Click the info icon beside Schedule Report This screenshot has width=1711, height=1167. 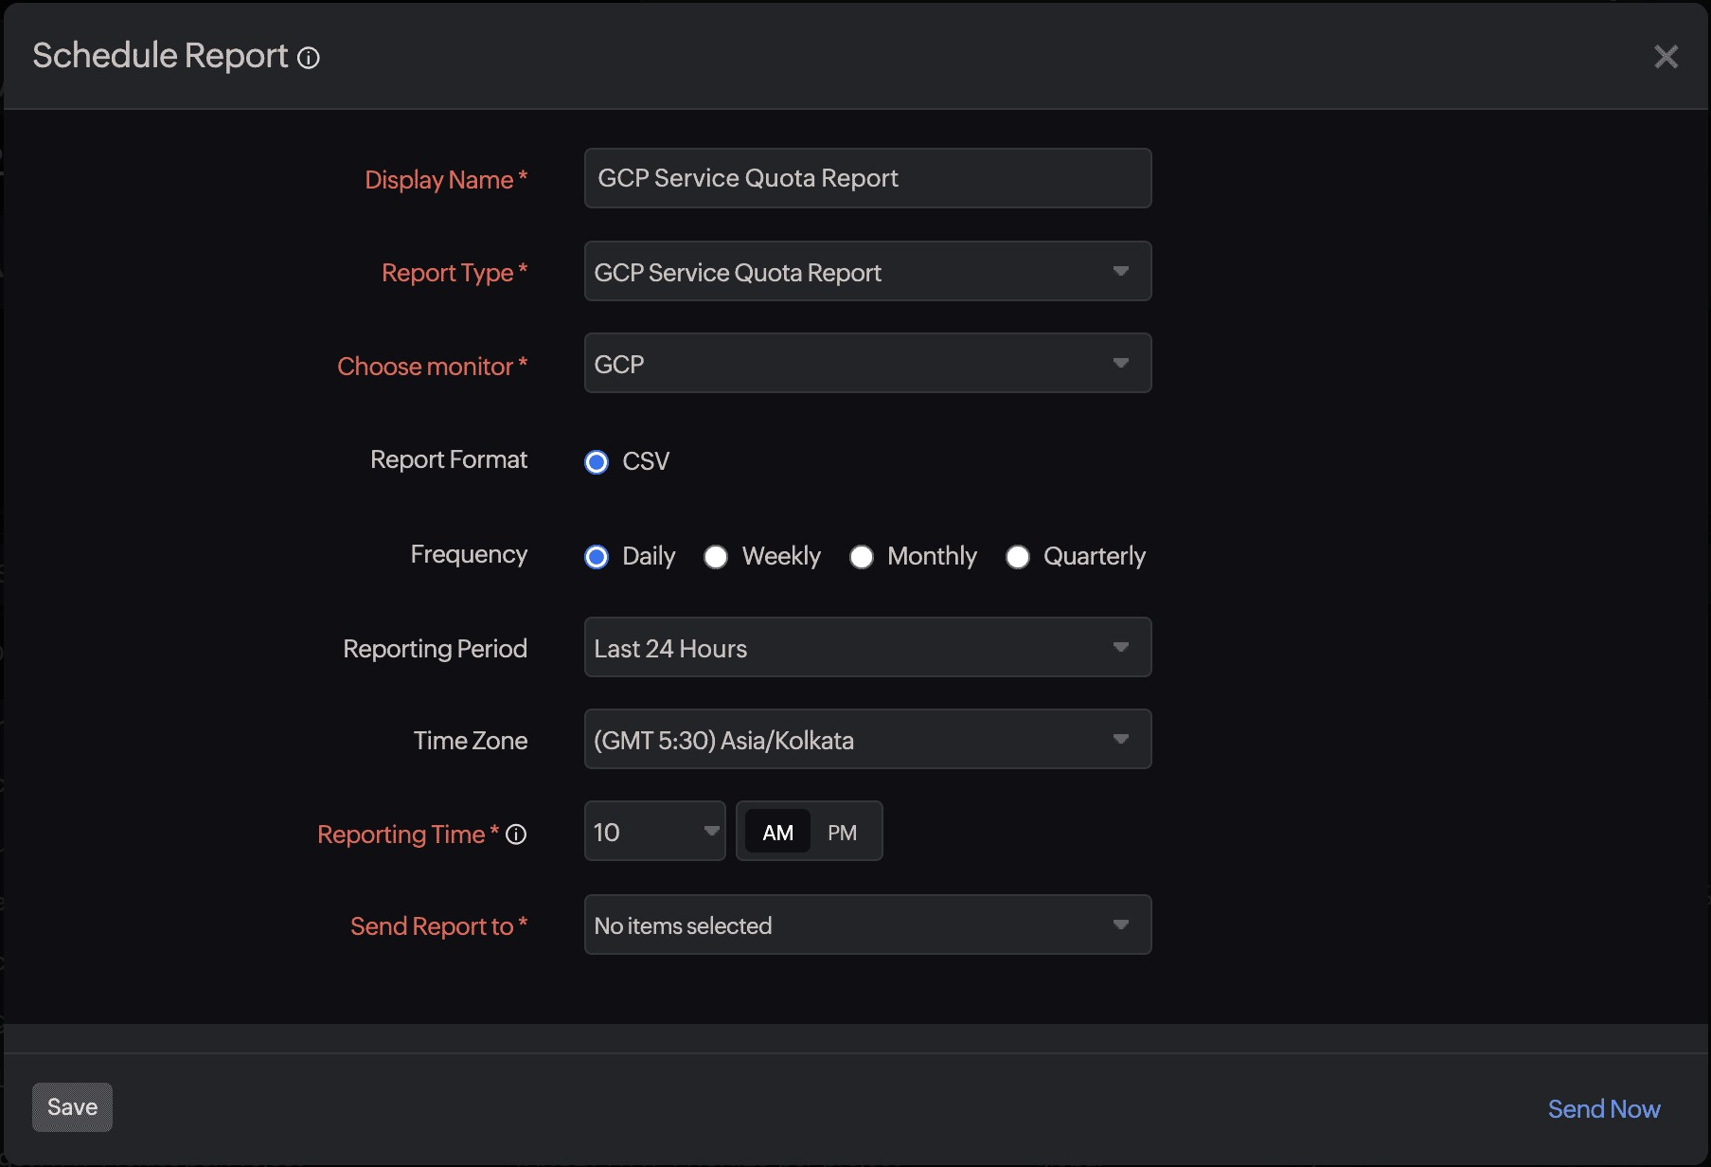coord(309,59)
